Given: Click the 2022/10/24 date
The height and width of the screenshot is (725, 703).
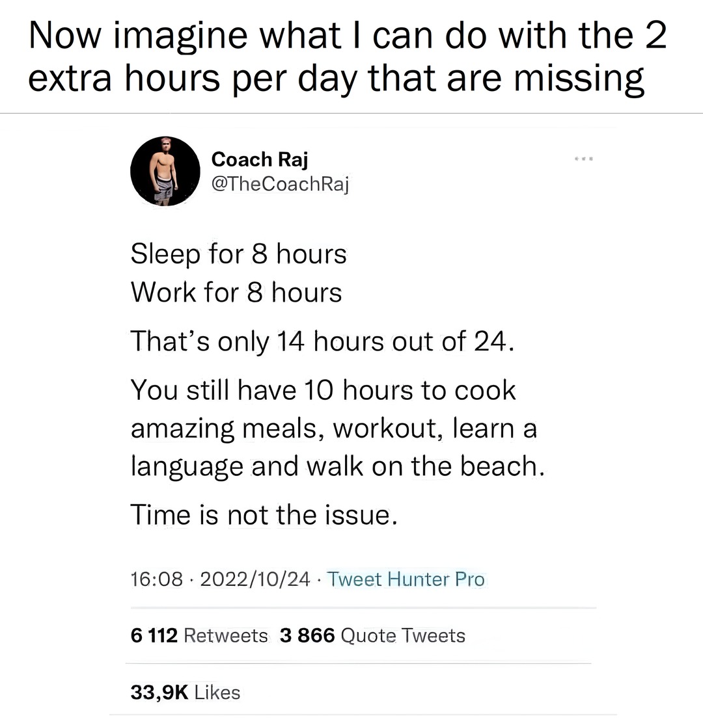Looking at the screenshot, I should (255, 579).
